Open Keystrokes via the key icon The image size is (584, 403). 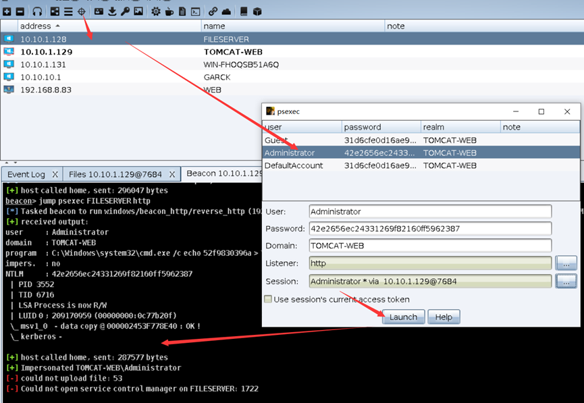click(x=125, y=11)
